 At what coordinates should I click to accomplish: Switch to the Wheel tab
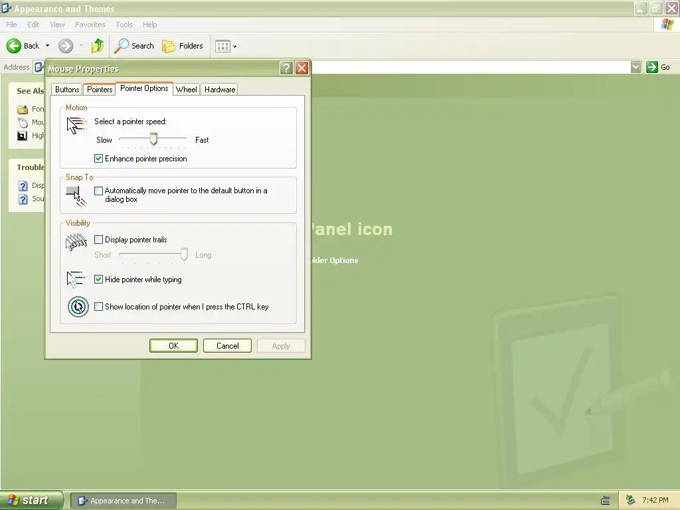187,90
